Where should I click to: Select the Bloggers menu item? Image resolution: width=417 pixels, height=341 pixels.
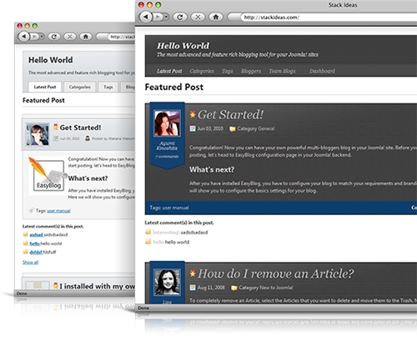pos(251,71)
